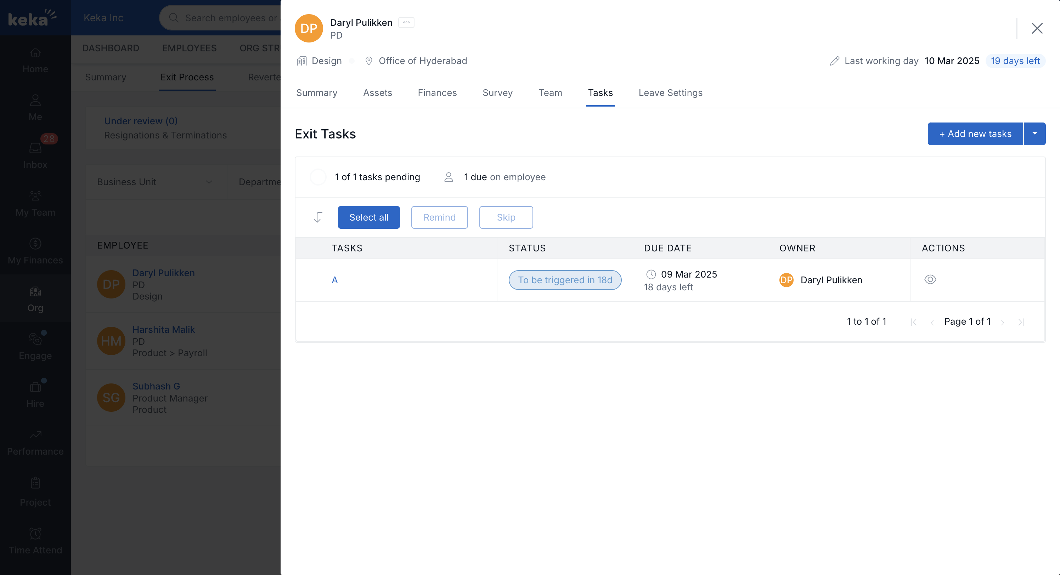Click the sort arrow icon beside Select all
This screenshot has height=575, width=1060.
coord(318,217)
